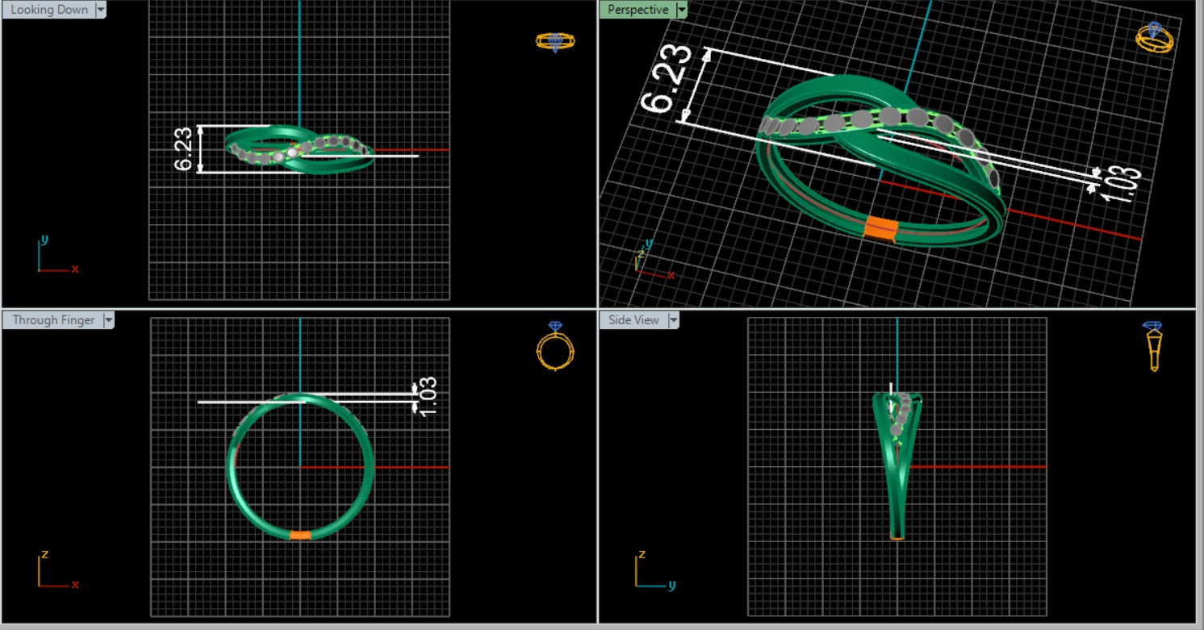
Task: Select the 1.03 dimension in Through Finger view
Action: (x=427, y=396)
